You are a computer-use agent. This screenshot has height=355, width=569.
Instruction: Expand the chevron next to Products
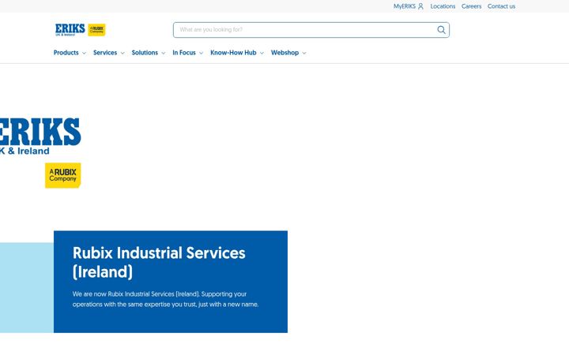84,53
